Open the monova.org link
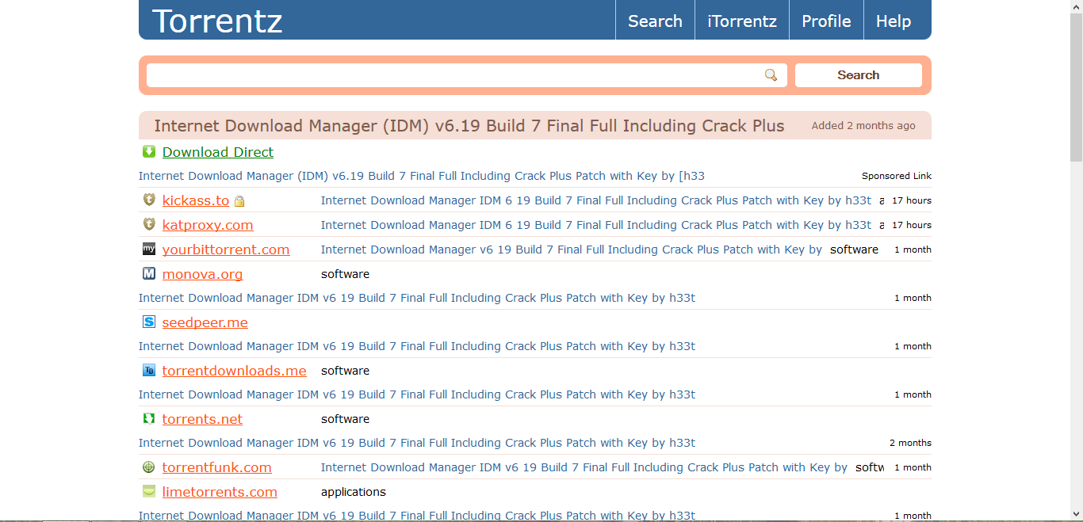This screenshot has height=522, width=1083. click(x=202, y=274)
